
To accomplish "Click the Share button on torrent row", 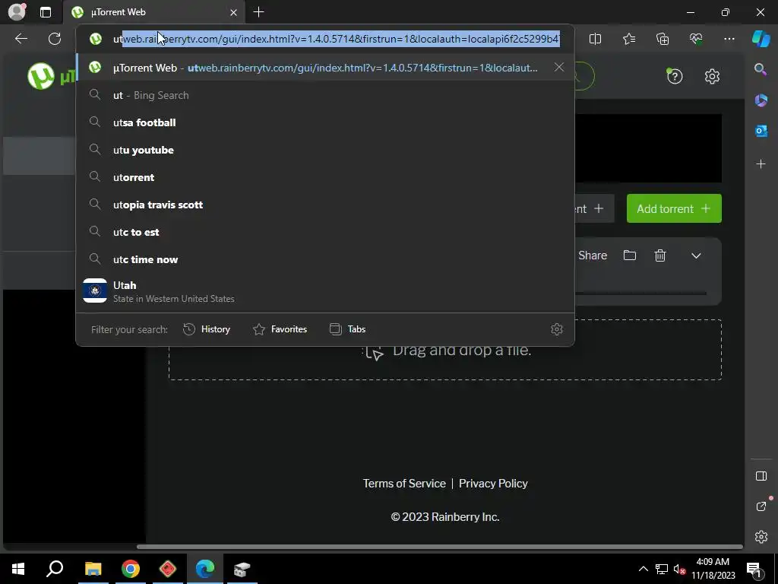I will click(x=593, y=255).
